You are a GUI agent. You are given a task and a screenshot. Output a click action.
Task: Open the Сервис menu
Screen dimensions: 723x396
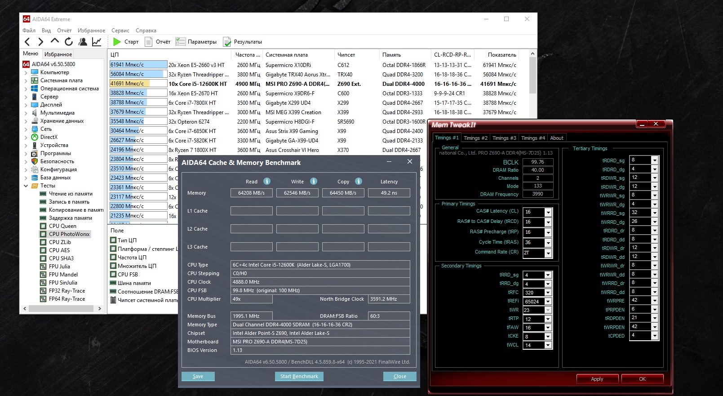(120, 31)
